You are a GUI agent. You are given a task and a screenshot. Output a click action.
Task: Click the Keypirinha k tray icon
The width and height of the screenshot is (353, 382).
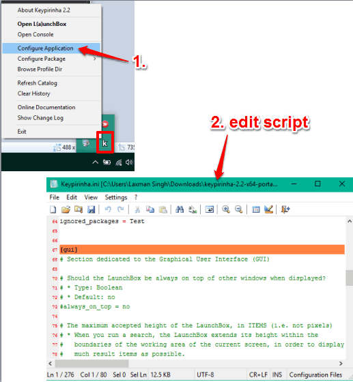pos(105,143)
